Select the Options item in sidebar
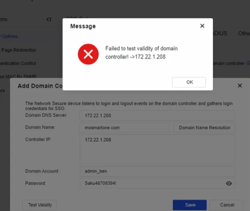Screen dimensions: 250x211 point(9,36)
